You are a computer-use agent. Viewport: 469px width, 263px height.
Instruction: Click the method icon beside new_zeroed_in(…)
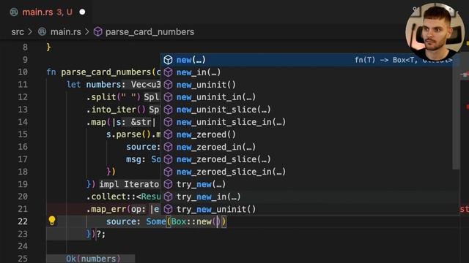[168, 147]
